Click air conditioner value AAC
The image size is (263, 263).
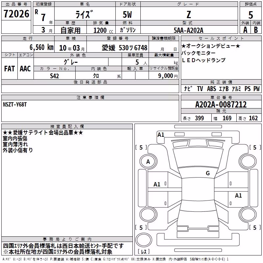coord(25,69)
